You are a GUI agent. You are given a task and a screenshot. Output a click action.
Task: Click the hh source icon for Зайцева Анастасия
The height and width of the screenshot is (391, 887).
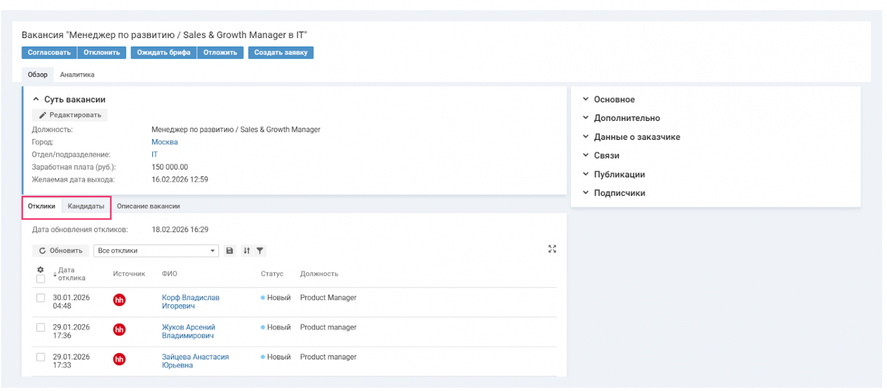(119, 359)
